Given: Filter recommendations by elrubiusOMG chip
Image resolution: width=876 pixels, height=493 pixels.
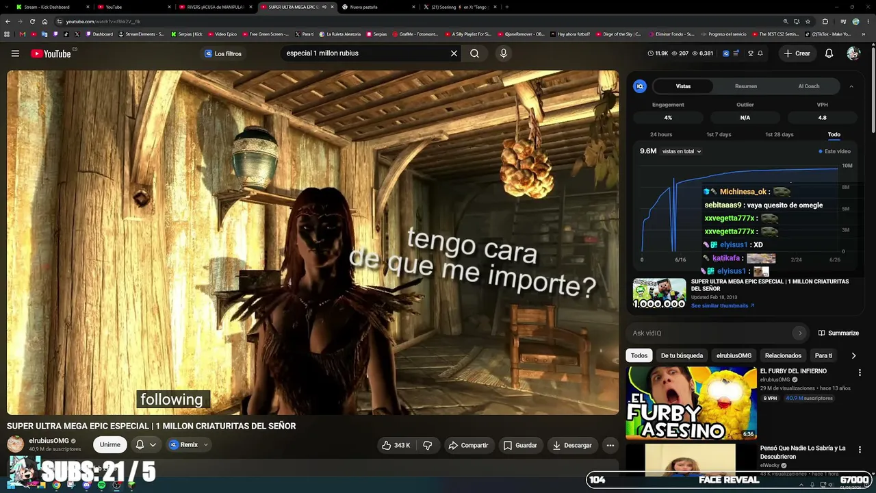Looking at the screenshot, I should pos(734,355).
